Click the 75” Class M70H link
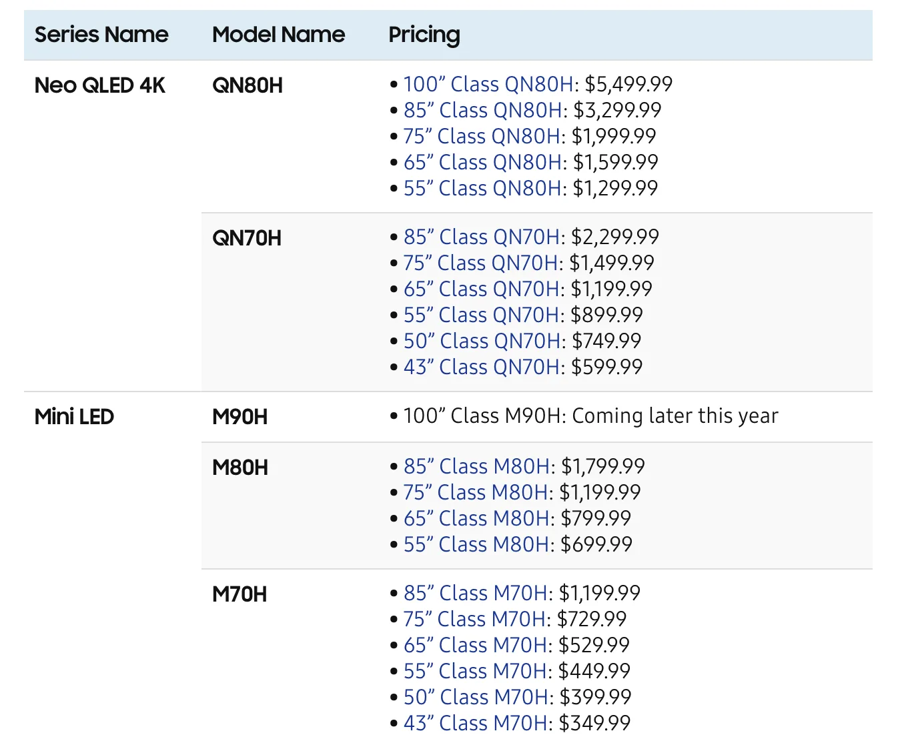 click(x=474, y=620)
